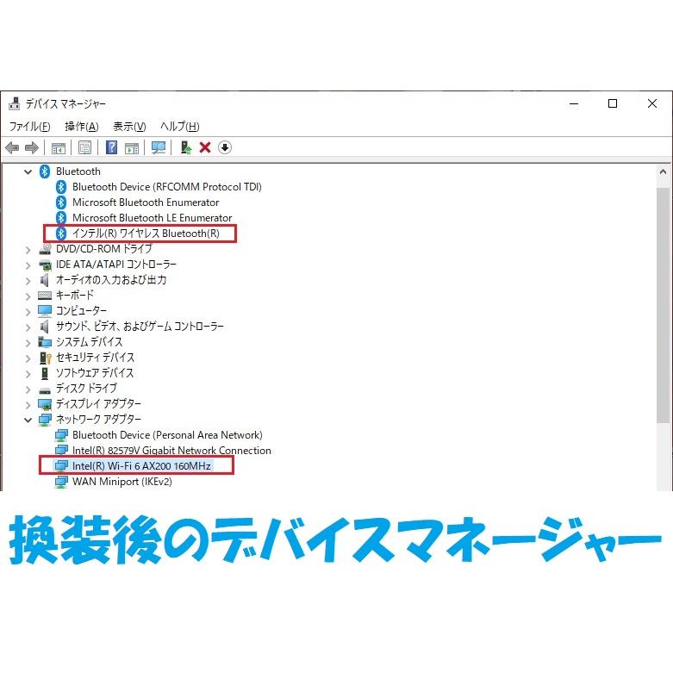
Task: Expand IDE ATA/ATAPI コントローラー category
Action: pyautogui.click(x=28, y=265)
